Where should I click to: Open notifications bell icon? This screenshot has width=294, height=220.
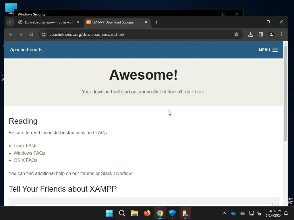tap(286, 213)
